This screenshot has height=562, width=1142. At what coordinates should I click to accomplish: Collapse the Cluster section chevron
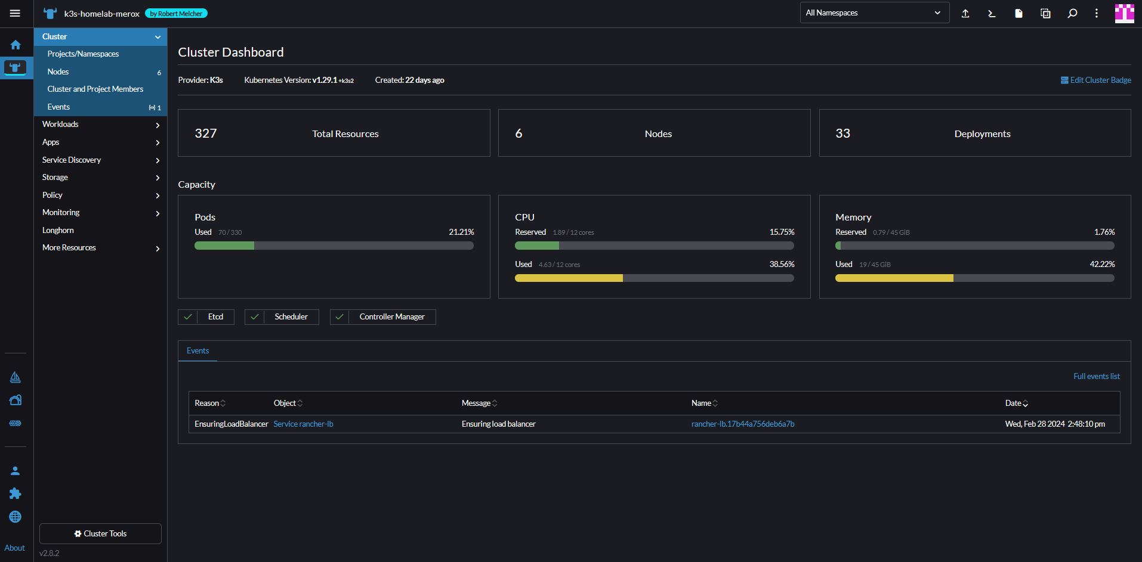158,37
